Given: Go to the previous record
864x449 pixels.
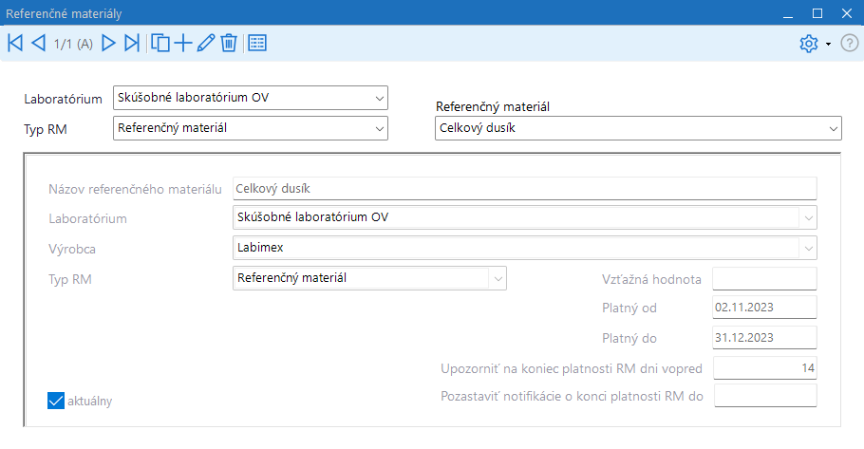Looking at the screenshot, I should (38, 43).
